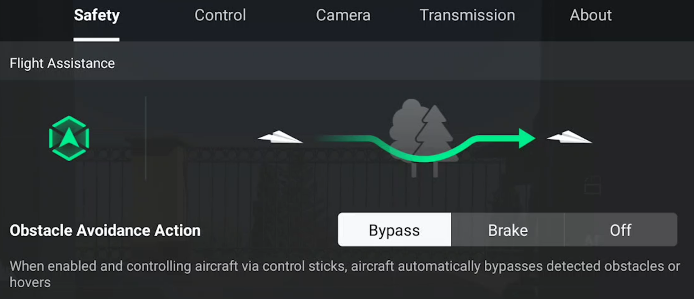
Task: Turn obstacle avoidance Off
Action: [620, 230]
